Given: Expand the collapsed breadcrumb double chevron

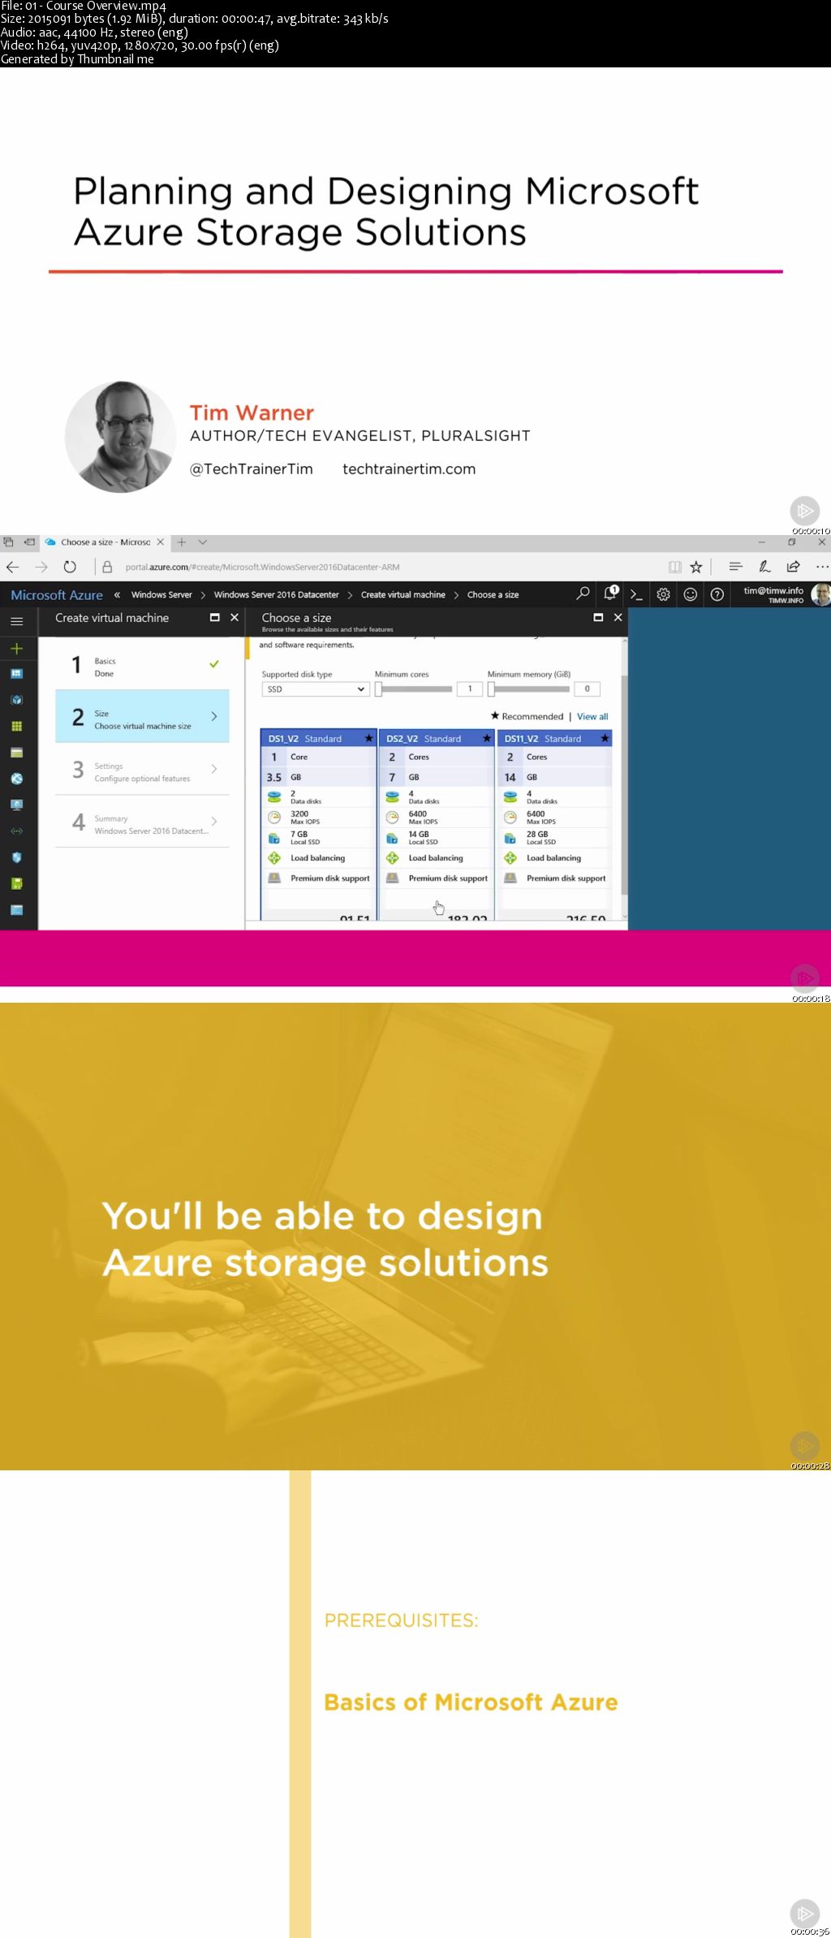Looking at the screenshot, I should (x=117, y=594).
